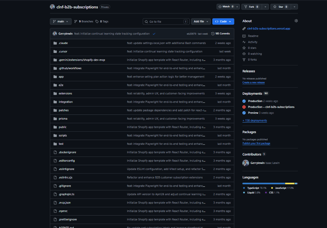Image resolution: width=327 pixels, height=228 pixels.
Task: Open the .eslintrc.cjs file
Action: 65,178
